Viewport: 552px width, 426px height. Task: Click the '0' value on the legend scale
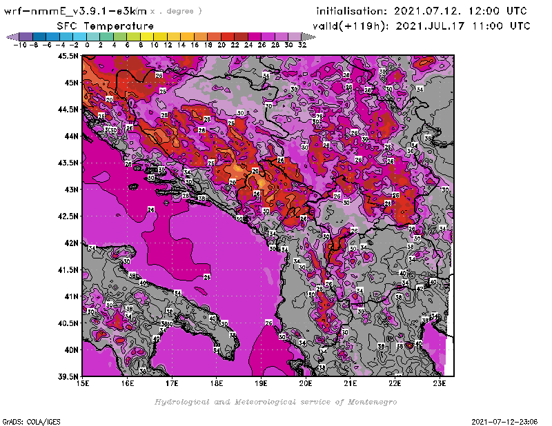[88, 45]
